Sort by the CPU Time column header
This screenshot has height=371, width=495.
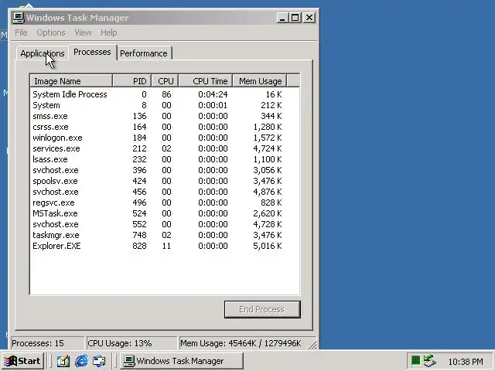pyautogui.click(x=206, y=81)
